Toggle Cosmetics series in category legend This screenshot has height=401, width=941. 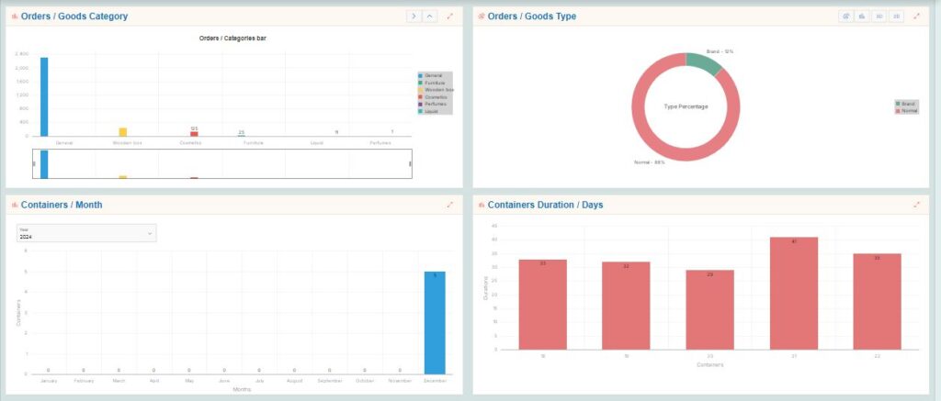point(436,96)
